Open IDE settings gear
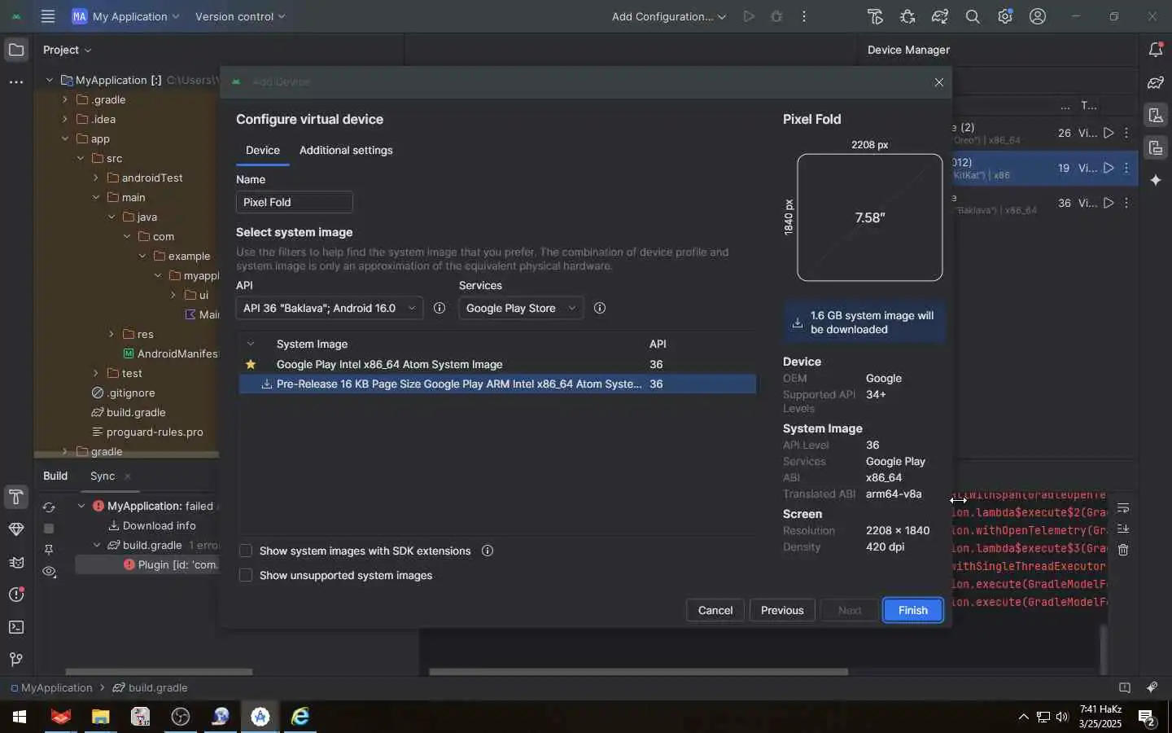This screenshot has height=733, width=1172. click(1005, 16)
